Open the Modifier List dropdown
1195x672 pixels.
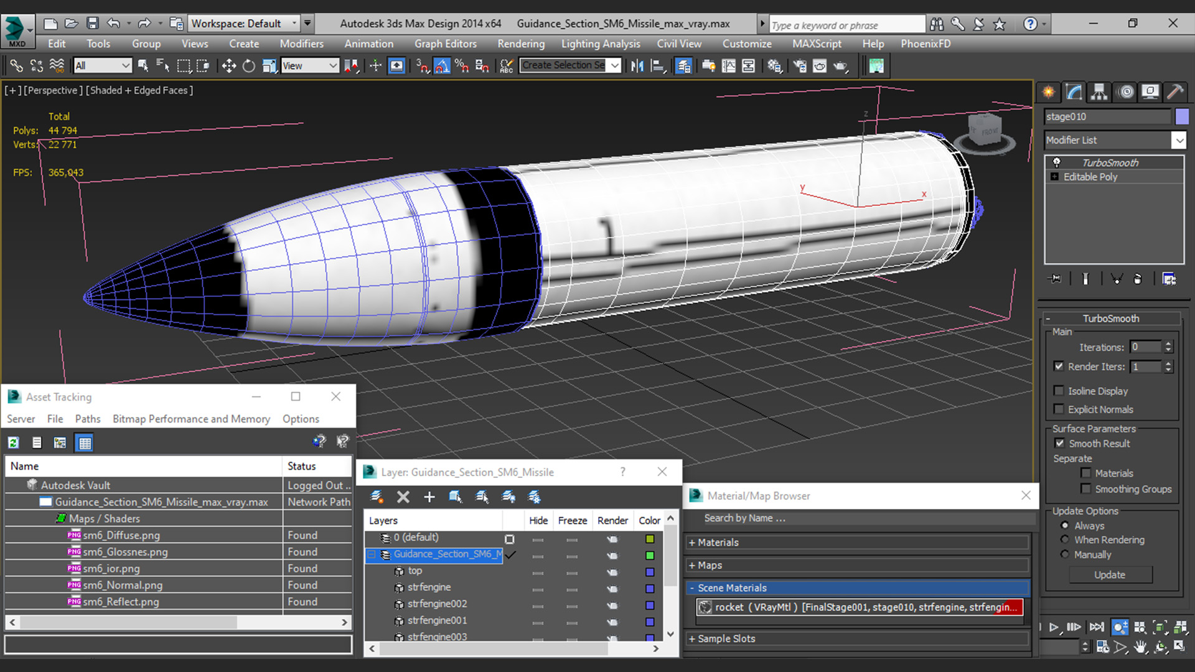(1115, 140)
